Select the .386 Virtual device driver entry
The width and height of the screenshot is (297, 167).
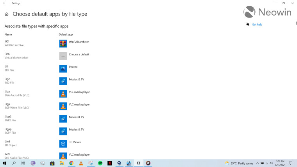point(16,56)
